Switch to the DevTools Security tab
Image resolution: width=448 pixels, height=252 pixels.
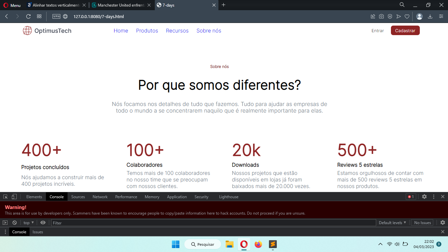point(201,197)
